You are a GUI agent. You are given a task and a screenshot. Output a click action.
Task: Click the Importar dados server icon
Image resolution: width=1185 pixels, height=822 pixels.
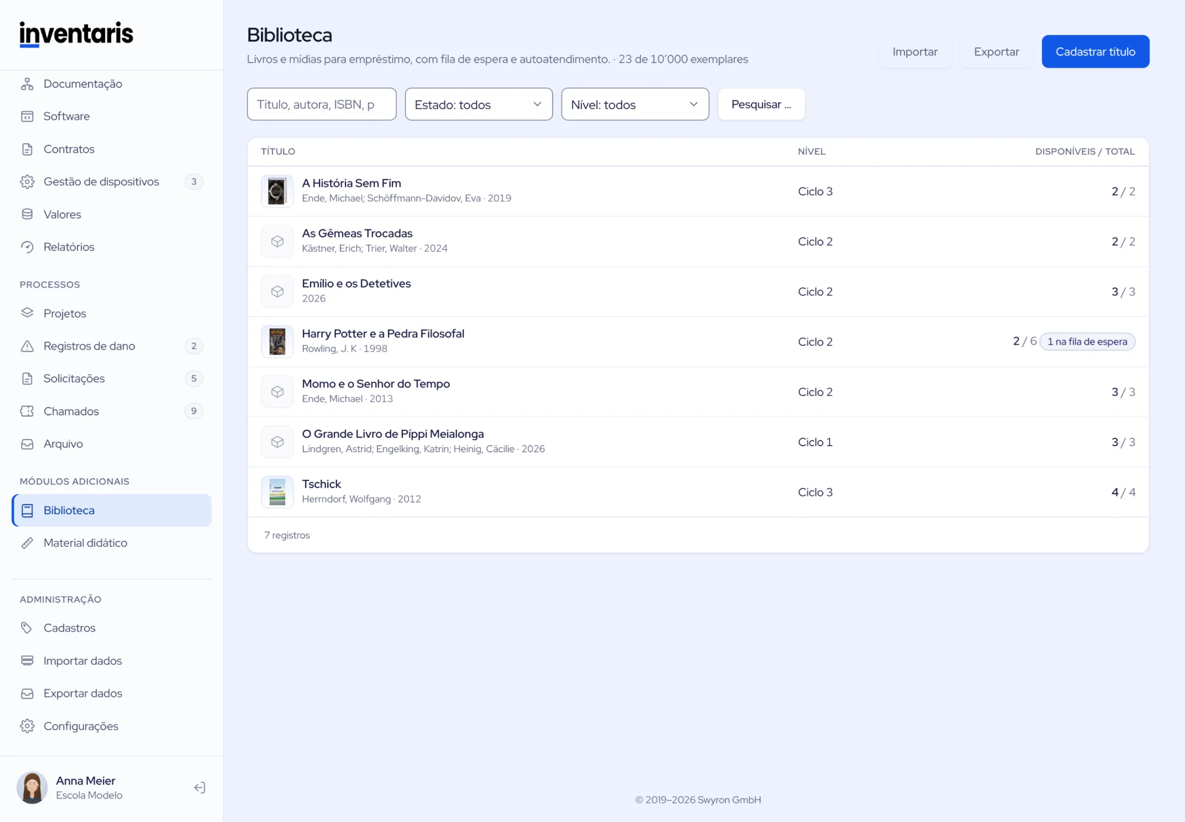click(27, 660)
